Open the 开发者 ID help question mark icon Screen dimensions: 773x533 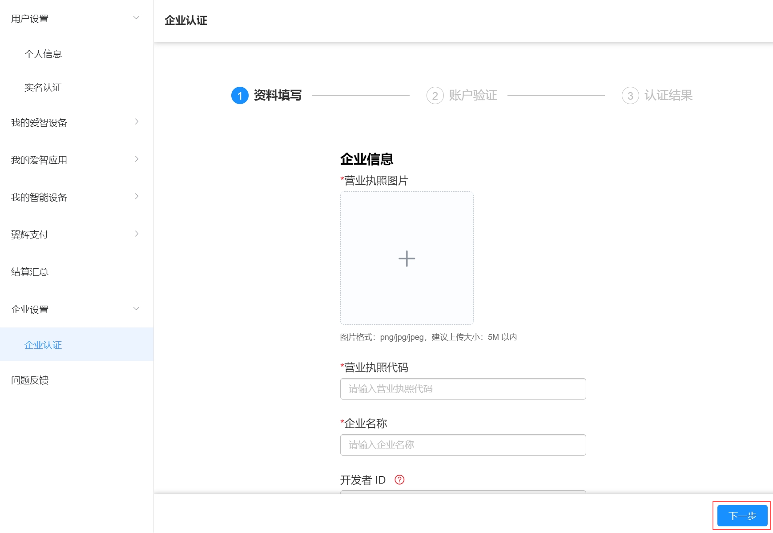coord(400,480)
